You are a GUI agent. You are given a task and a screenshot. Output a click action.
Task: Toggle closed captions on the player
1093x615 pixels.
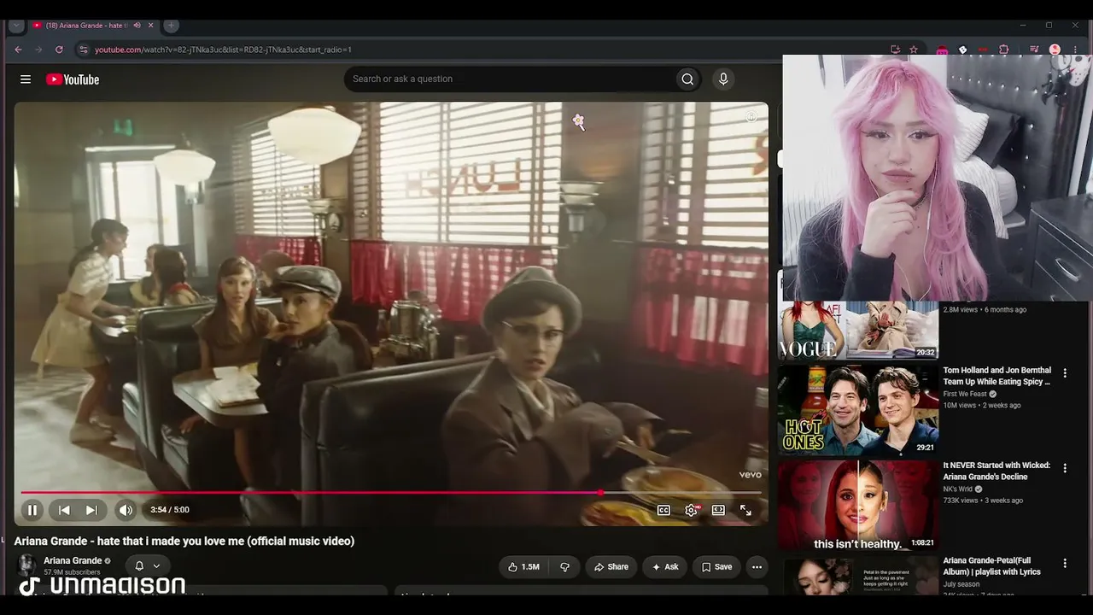point(663,510)
